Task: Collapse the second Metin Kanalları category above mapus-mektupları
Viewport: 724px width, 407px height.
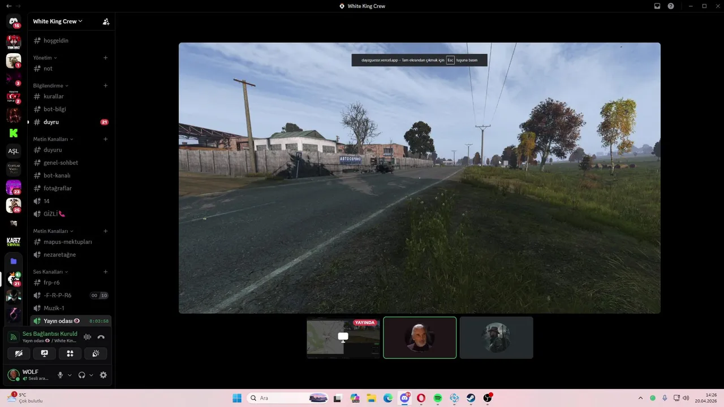Action: (53, 231)
